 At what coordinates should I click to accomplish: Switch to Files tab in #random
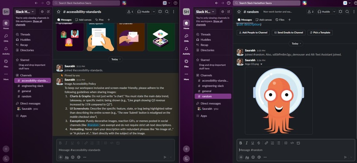click(x=280, y=20)
